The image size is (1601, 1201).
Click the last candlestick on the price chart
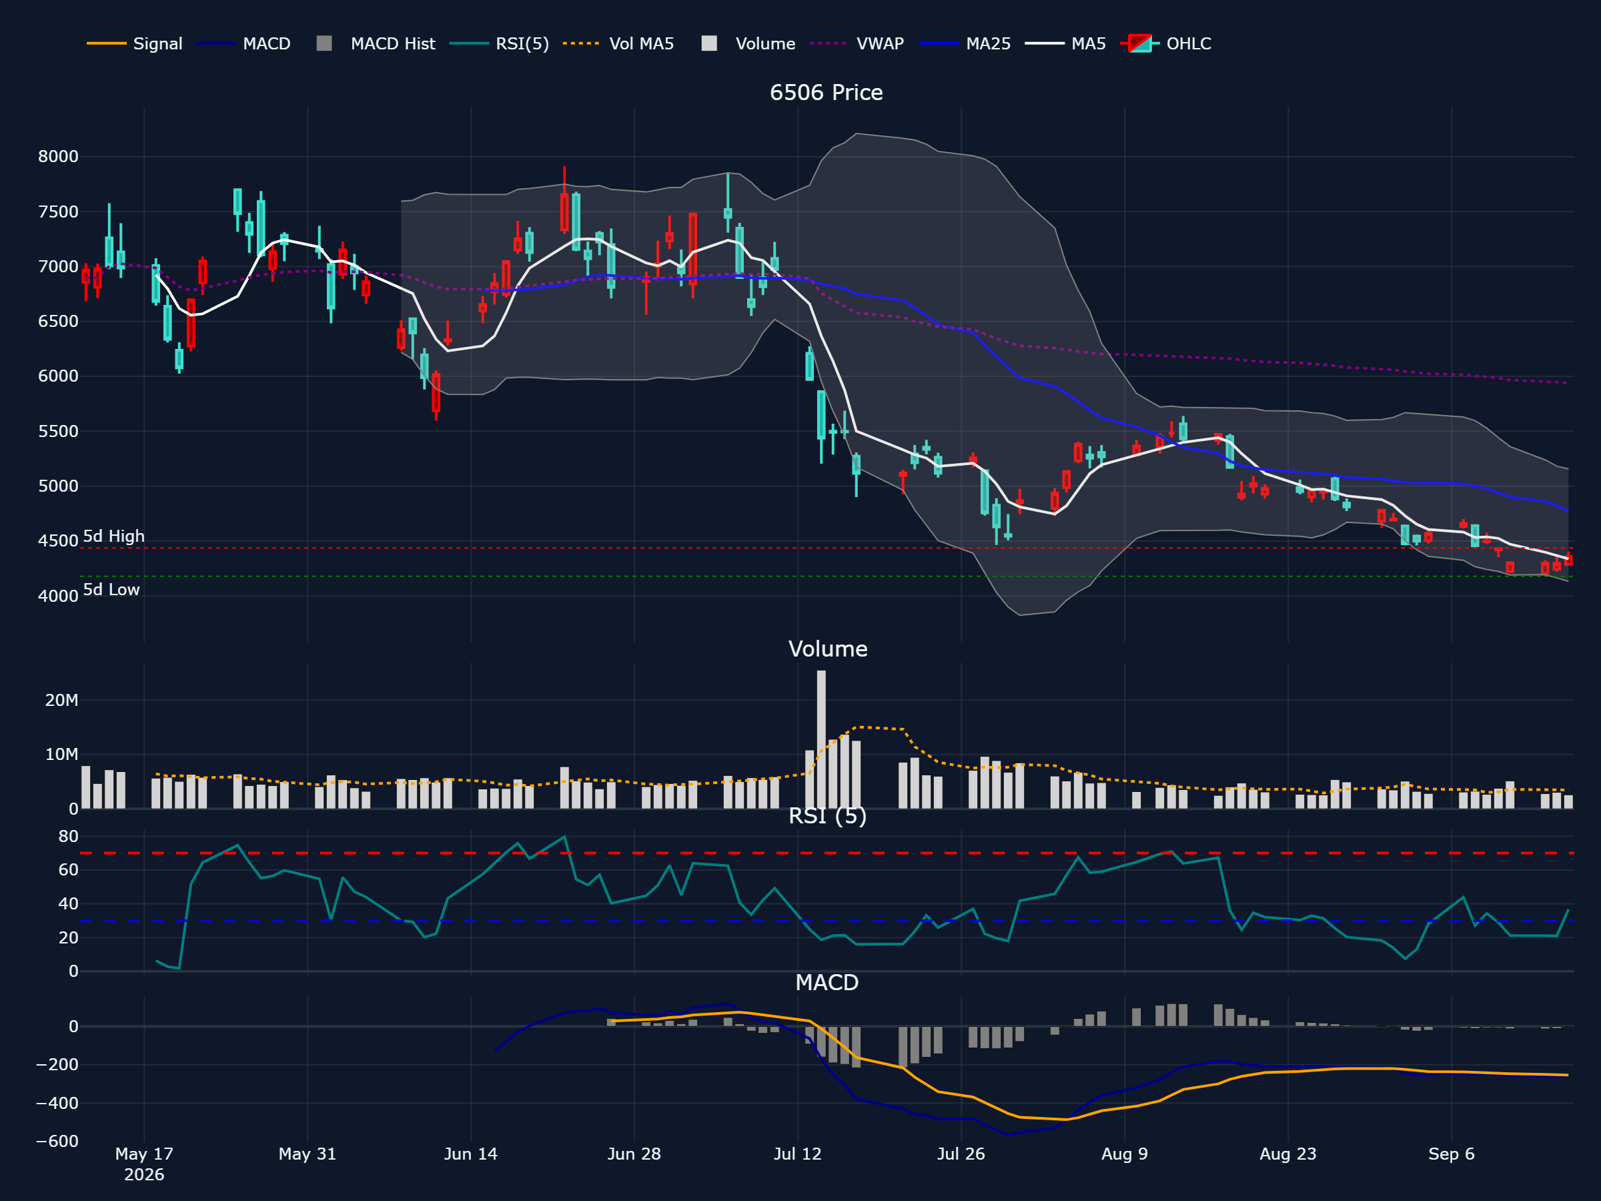coord(1568,560)
